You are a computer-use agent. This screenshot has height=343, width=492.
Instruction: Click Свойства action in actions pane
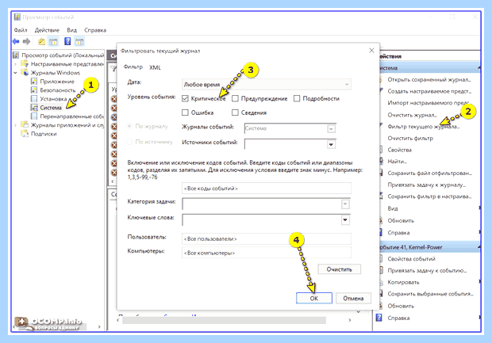(399, 150)
